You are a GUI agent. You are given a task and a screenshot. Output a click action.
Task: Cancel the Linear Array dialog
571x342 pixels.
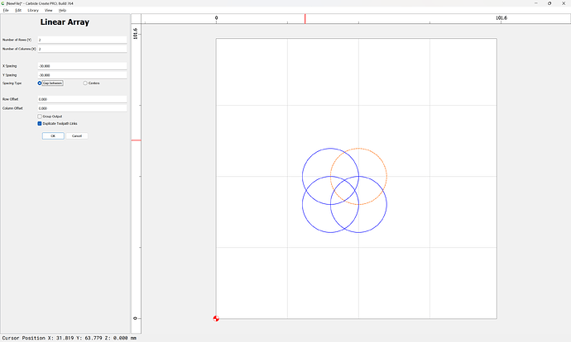click(77, 136)
